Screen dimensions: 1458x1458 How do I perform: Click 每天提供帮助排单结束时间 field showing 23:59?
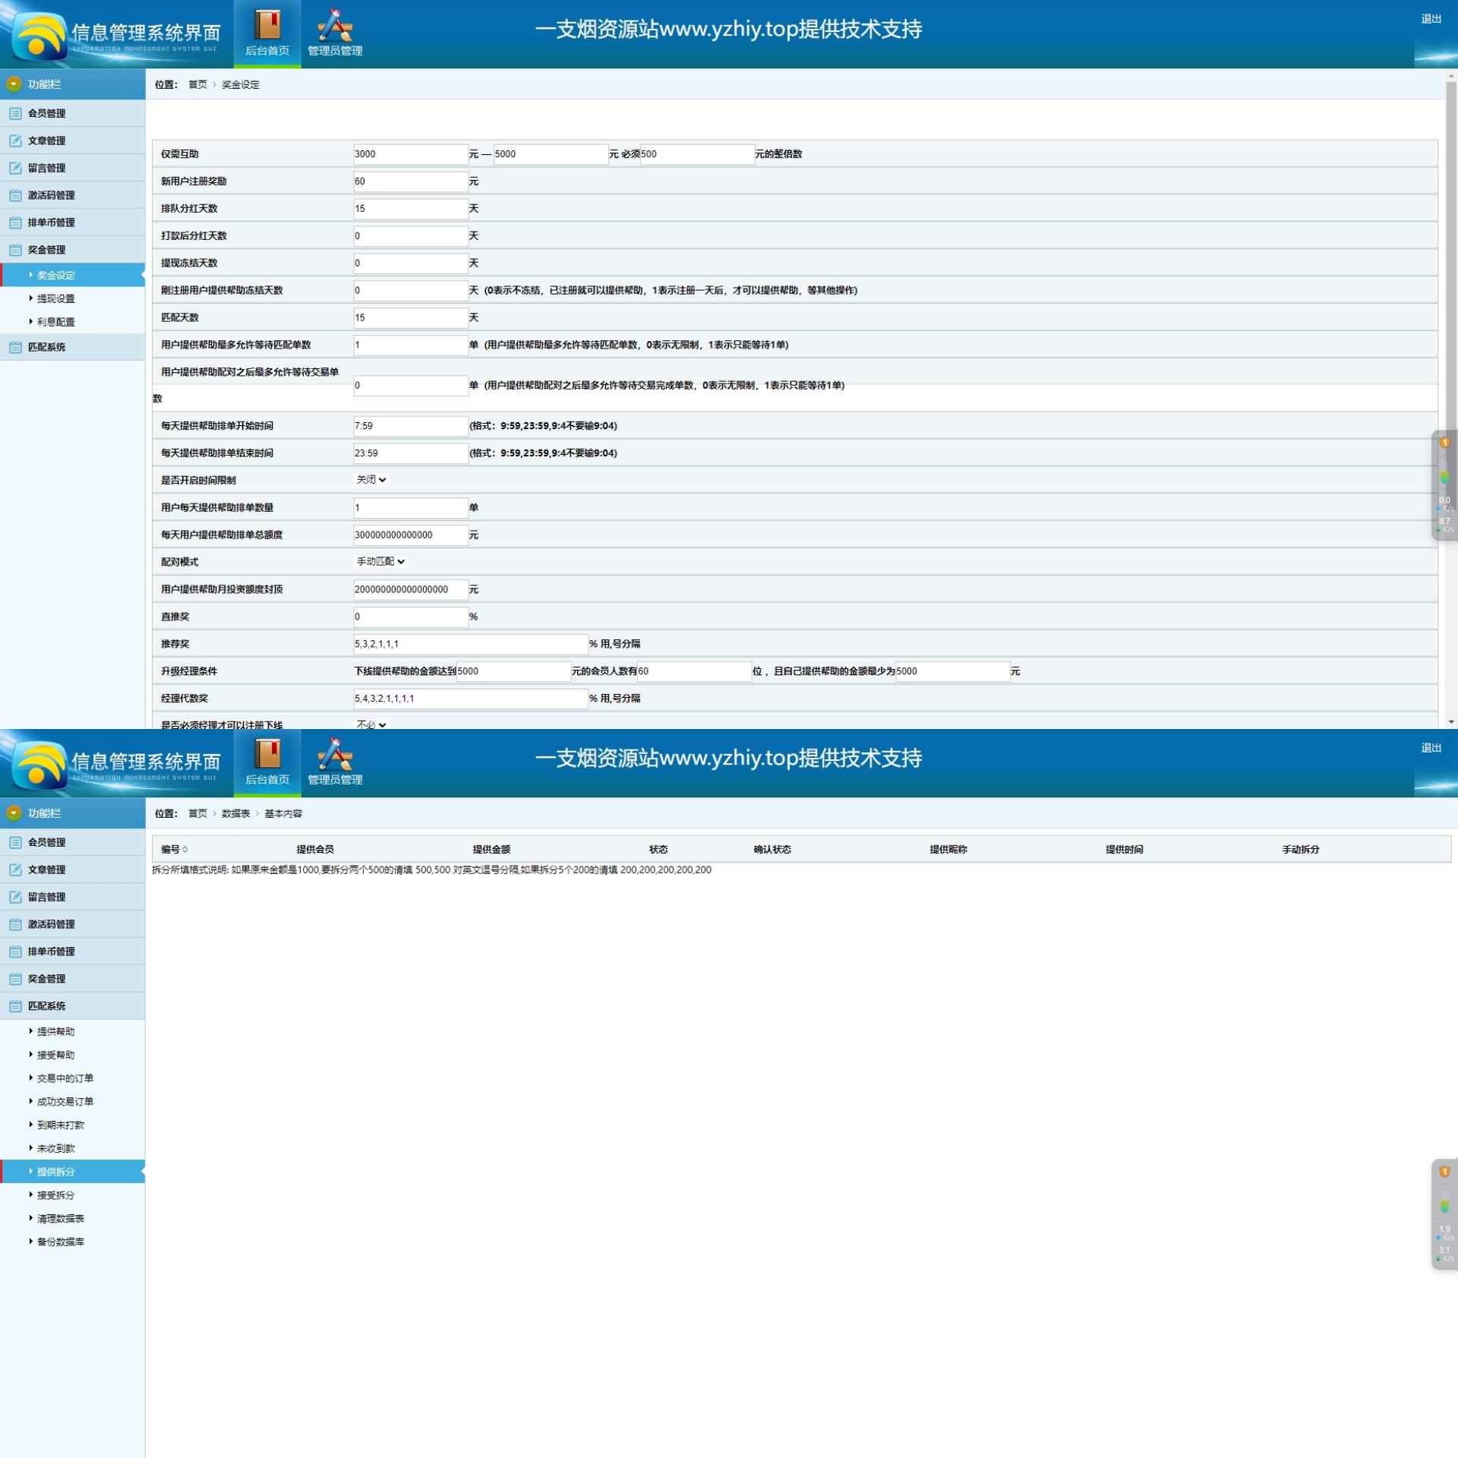pyautogui.click(x=411, y=453)
